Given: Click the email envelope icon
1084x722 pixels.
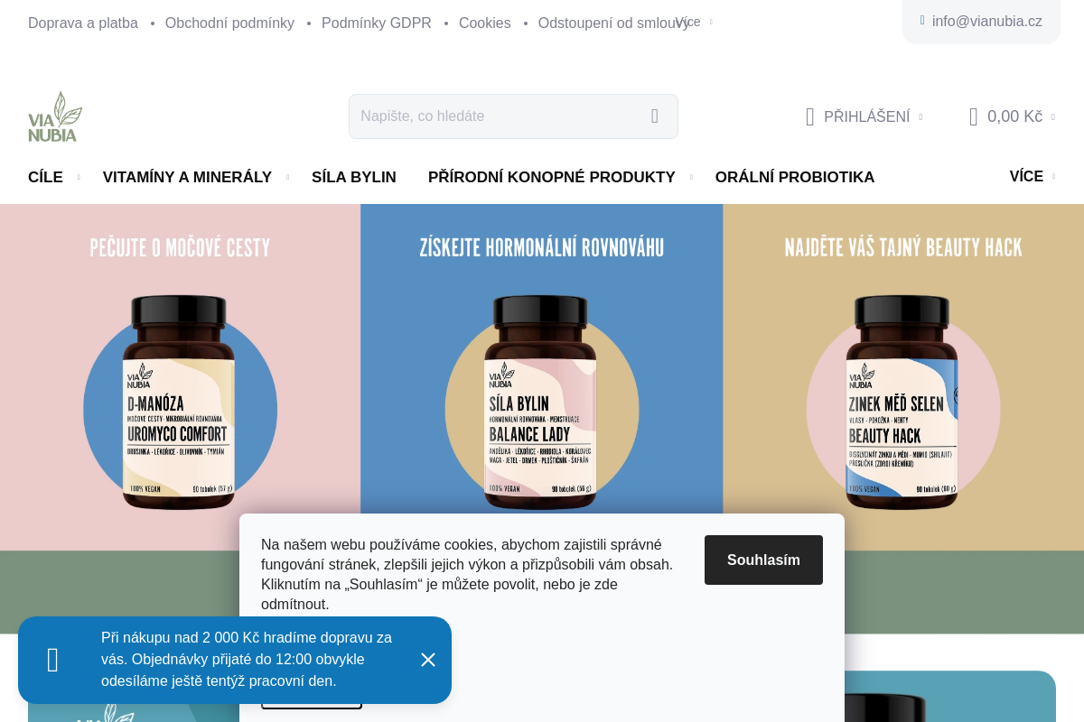Looking at the screenshot, I should 922,21.
